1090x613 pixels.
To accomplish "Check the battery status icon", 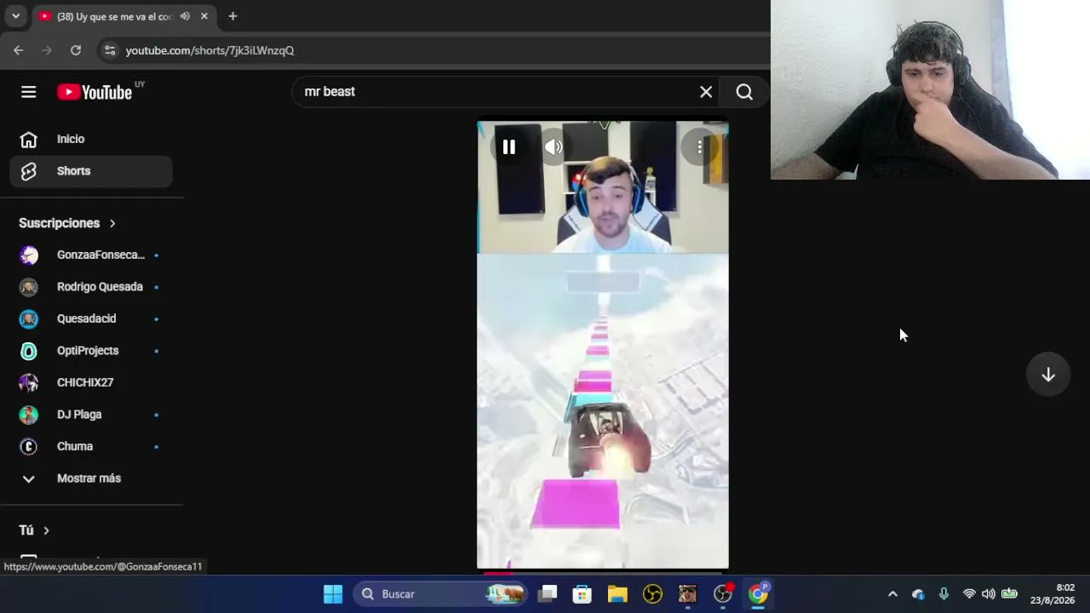I will [x=1009, y=594].
